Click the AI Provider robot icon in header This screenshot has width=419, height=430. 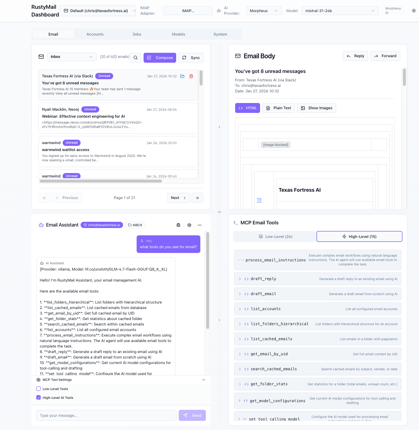tap(219, 11)
